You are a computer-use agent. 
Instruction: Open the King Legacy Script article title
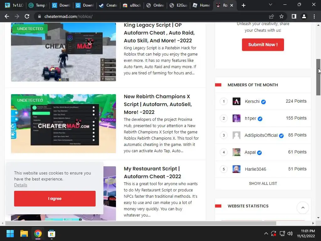(x=159, y=33)
